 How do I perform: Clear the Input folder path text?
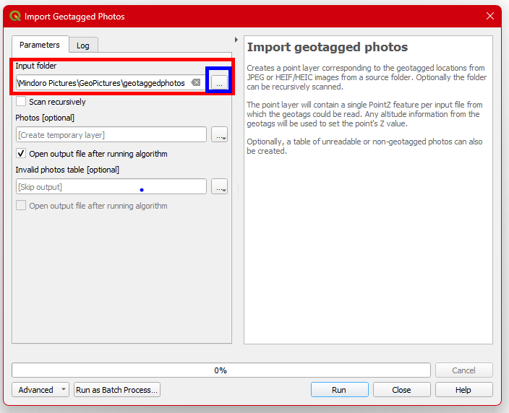[x=196, y=83]
